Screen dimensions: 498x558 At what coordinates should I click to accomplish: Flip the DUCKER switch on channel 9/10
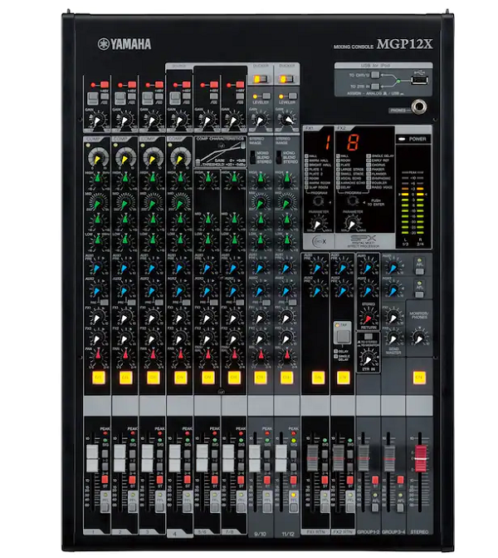click(261, 79)
